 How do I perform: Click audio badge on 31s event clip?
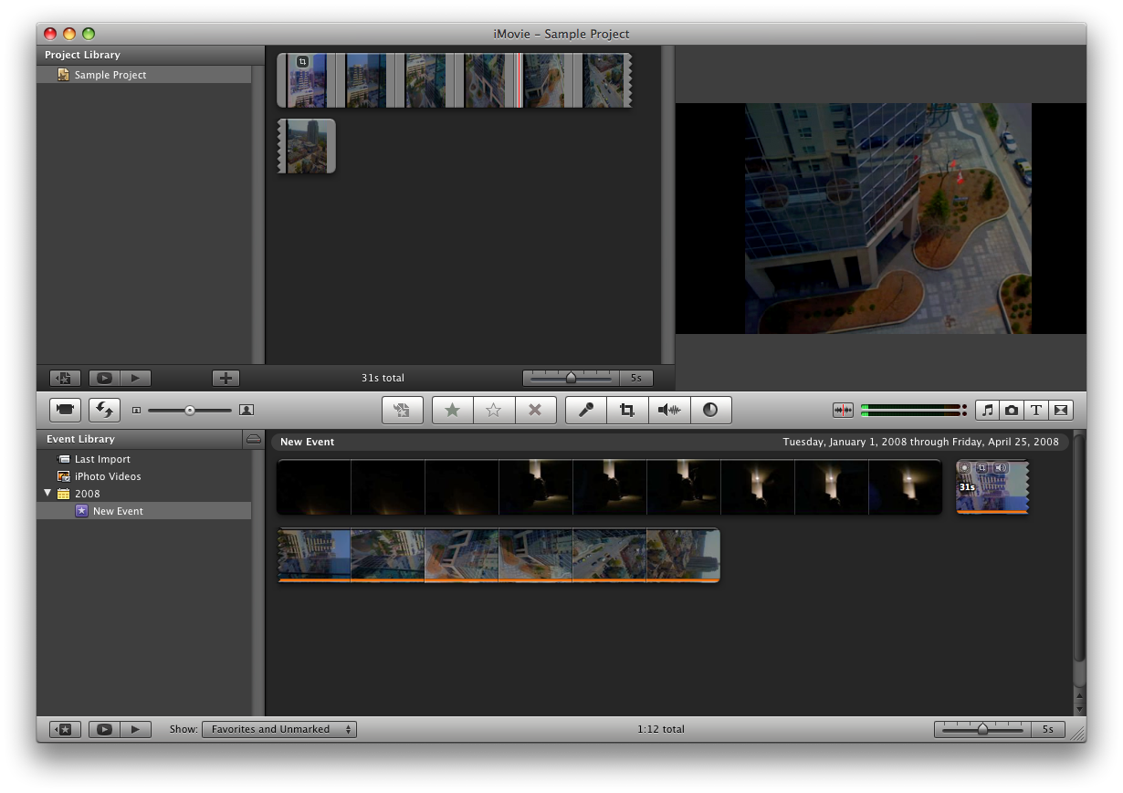(x=1001, y=468)
